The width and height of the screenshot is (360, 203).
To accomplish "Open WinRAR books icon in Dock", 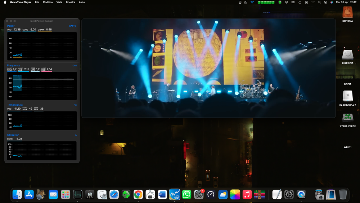I will click(259, 194).
